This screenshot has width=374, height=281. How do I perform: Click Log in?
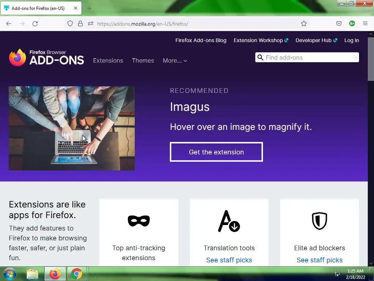(352, 40)
